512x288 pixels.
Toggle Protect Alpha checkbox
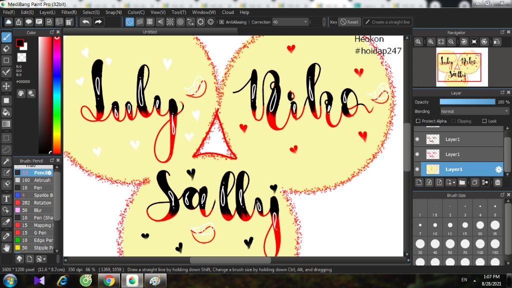coord(418,121)
